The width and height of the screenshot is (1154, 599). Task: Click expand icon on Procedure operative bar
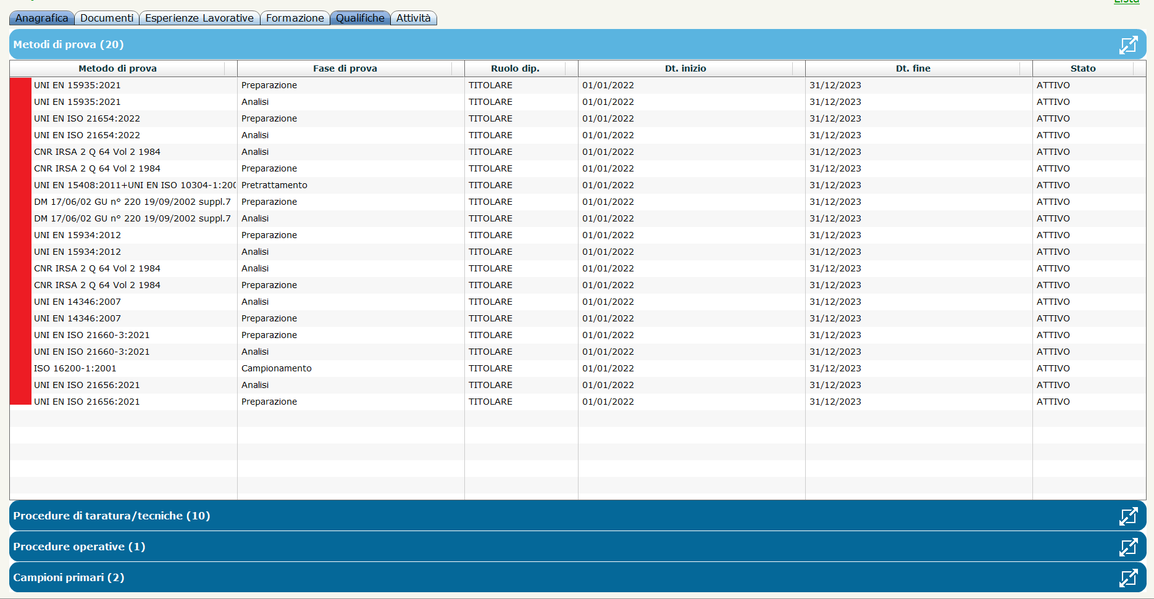(1128, 547)
